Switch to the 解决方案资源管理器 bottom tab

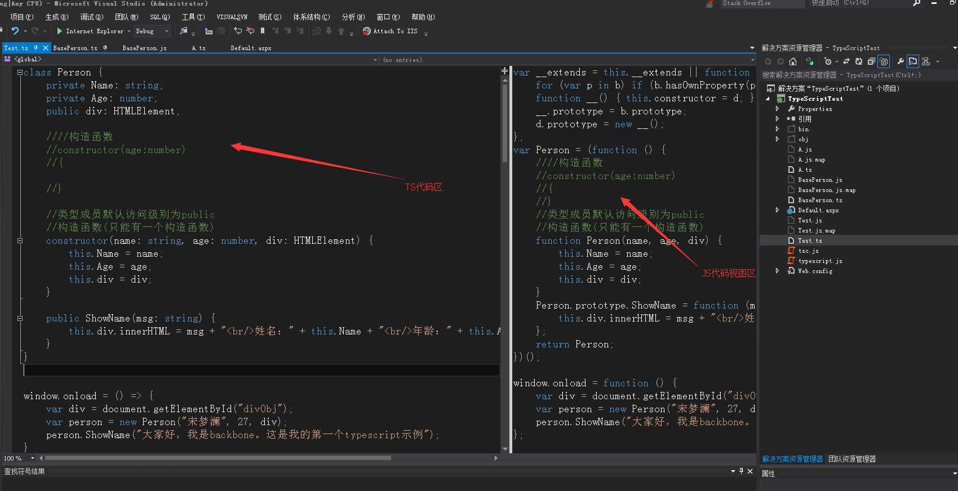tap(792, 459)
